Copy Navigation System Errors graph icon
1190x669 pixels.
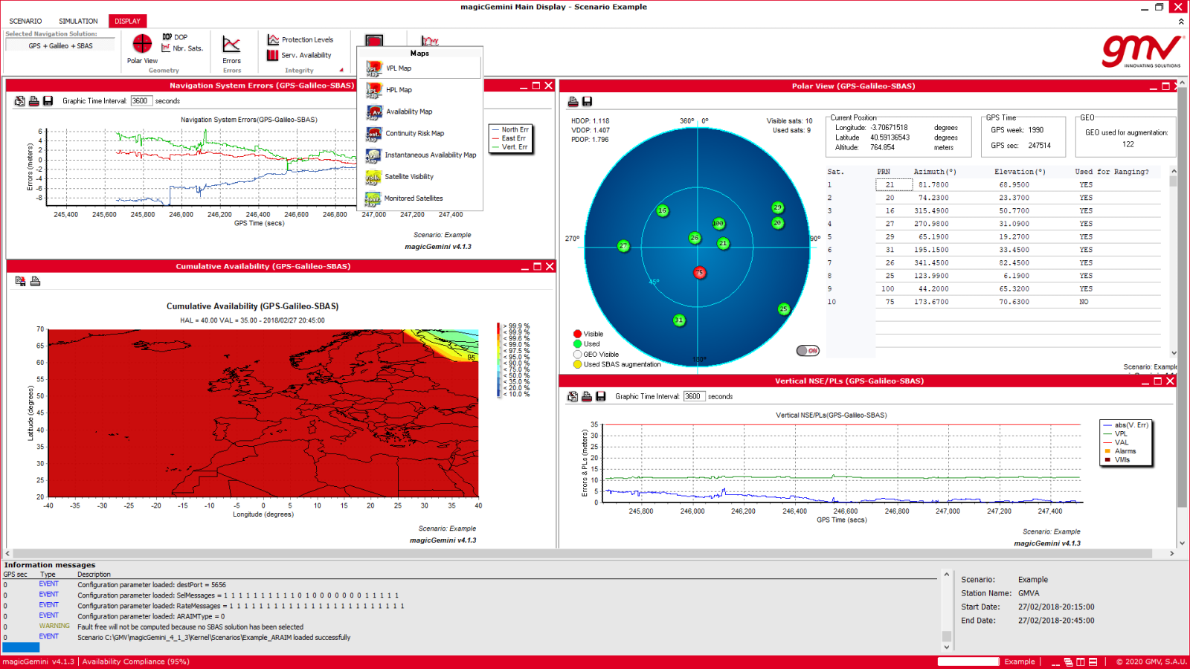[20, 101]
